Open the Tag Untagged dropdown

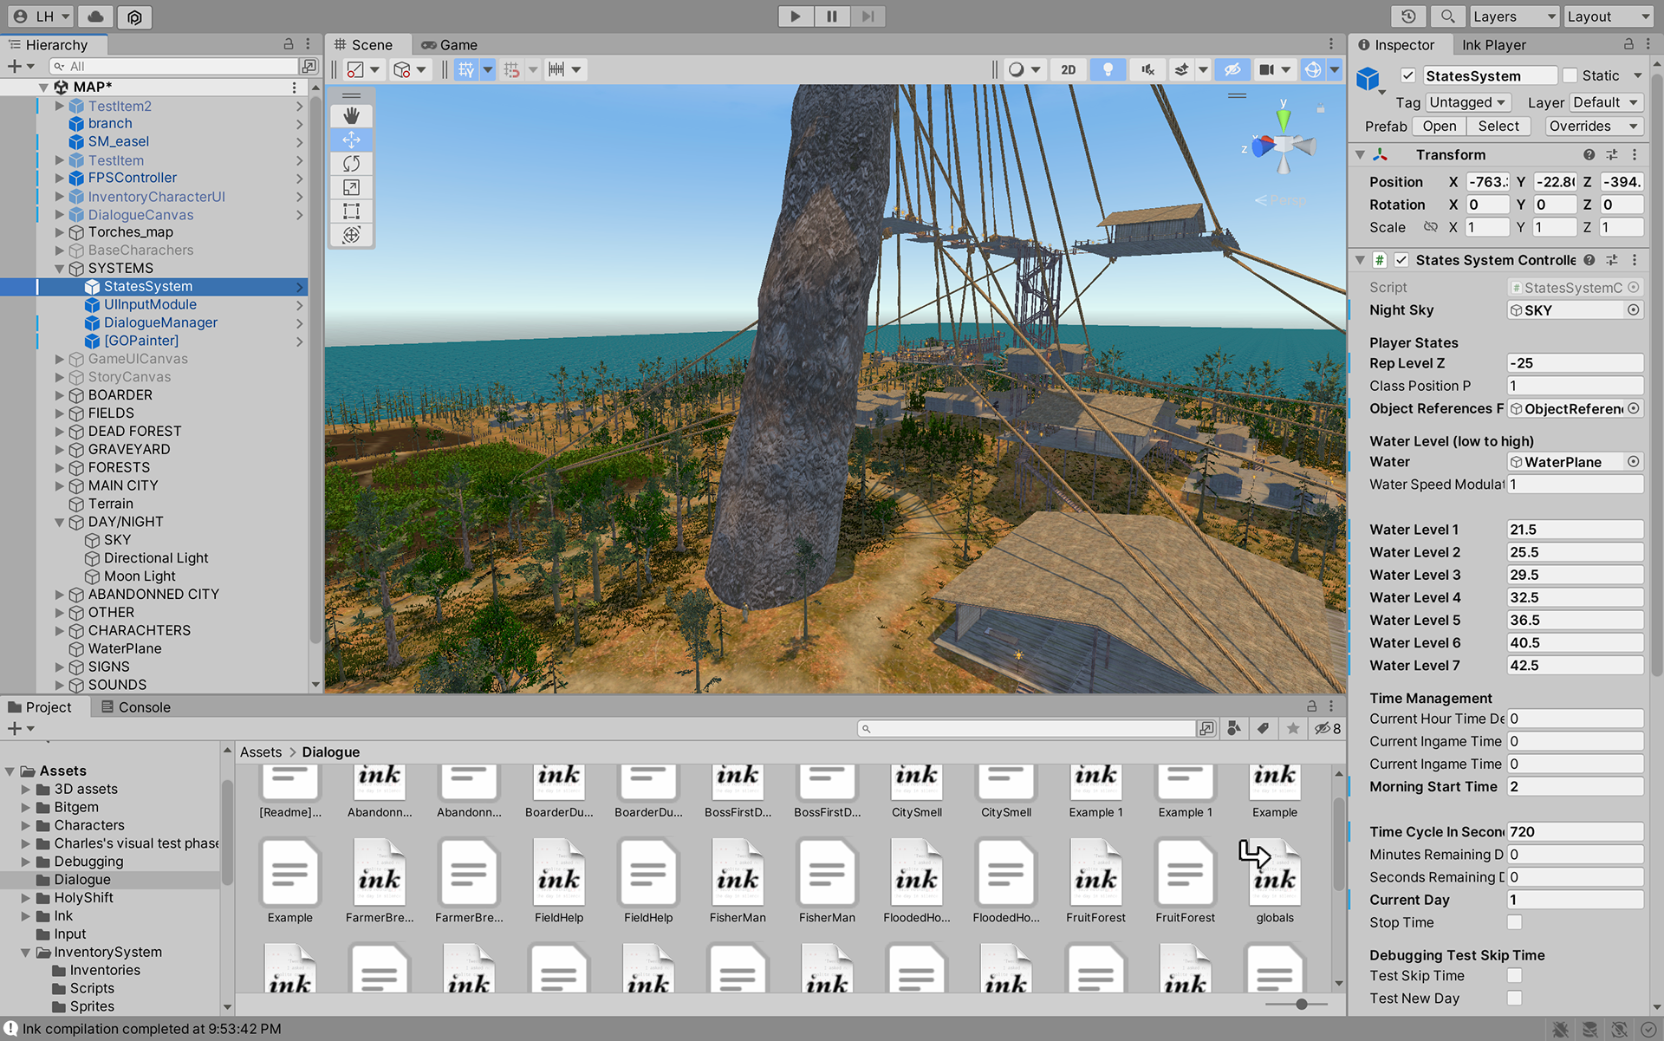(x=1467, y=102)
